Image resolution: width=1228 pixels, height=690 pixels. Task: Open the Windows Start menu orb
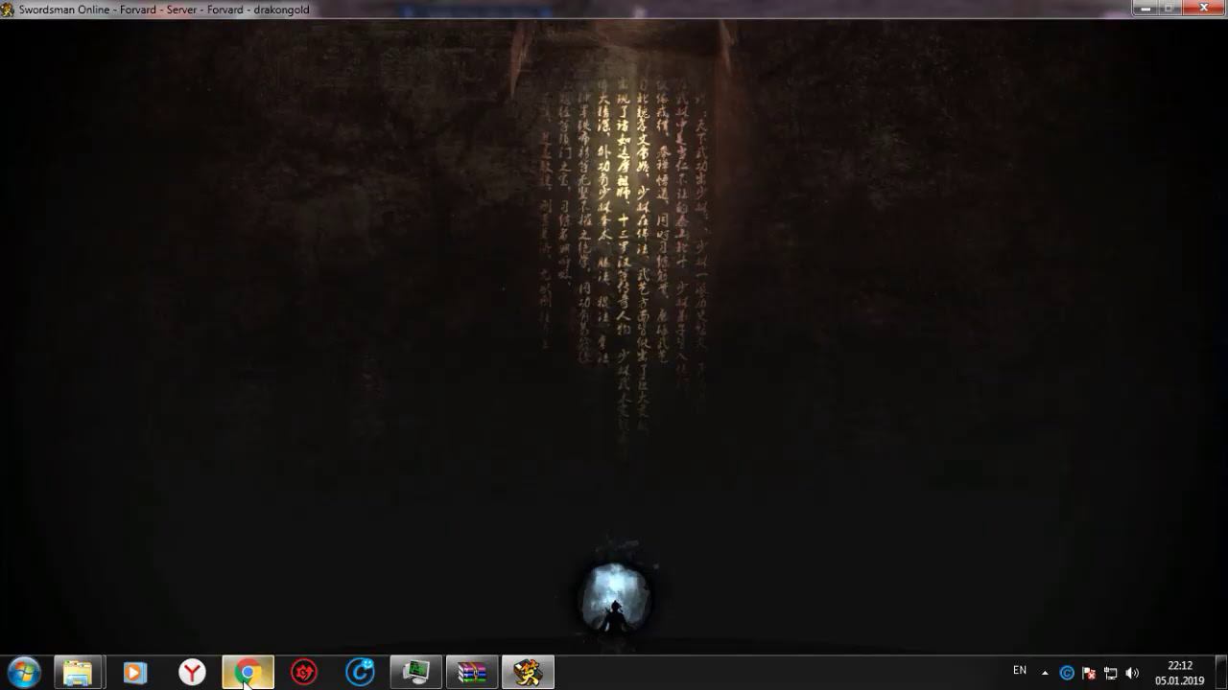click(x=23, y=672)
